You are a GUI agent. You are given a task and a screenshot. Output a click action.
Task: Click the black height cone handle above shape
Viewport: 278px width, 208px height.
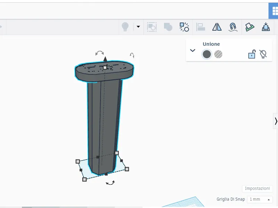(x=105, y=59)
